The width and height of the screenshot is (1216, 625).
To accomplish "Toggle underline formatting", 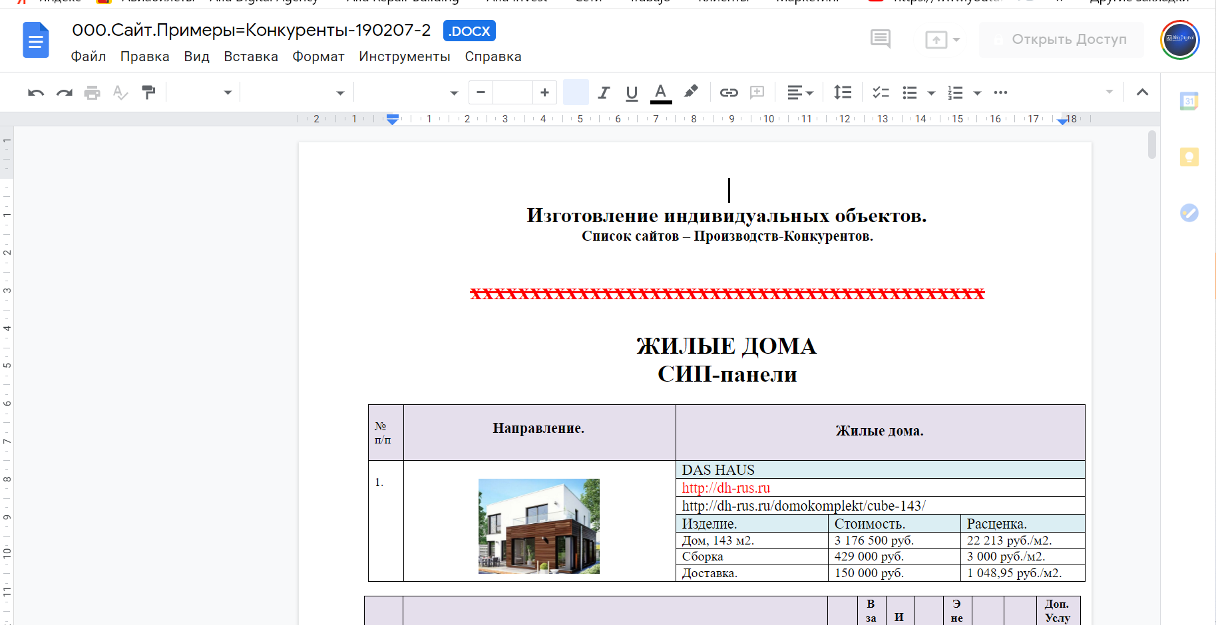I will pyautogui.click(x=632, y=92).
